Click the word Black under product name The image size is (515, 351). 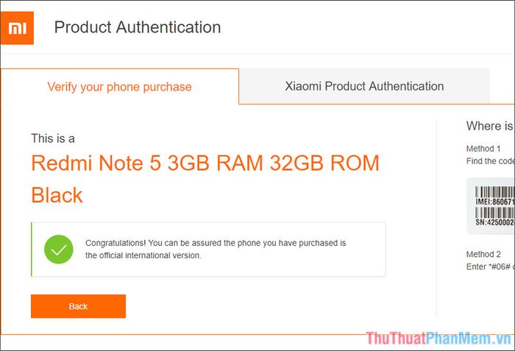[x=57, y=195]
